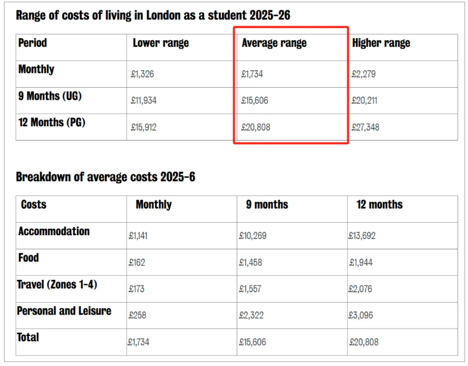Viewport: 468px width, 366px height.
Task: Select the 'Personal and Leisure' row label
Action: click(x=64, y=310)
